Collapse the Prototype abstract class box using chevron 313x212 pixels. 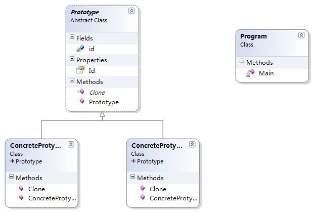pos(131,11)
